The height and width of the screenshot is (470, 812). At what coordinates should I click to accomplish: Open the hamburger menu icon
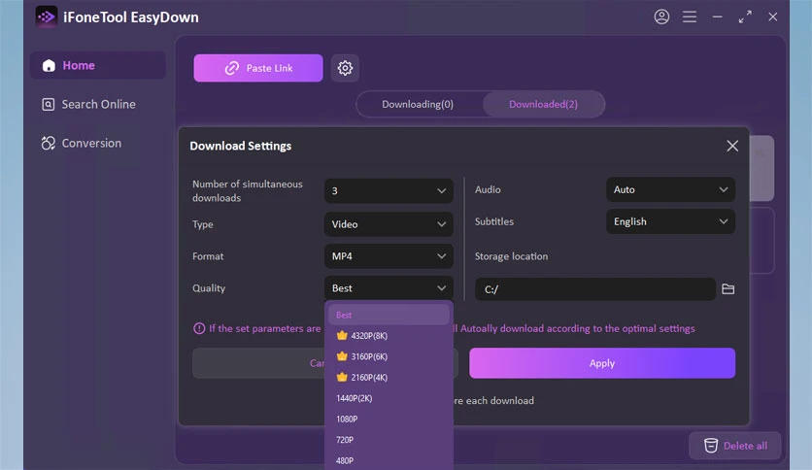click(690, 17)
